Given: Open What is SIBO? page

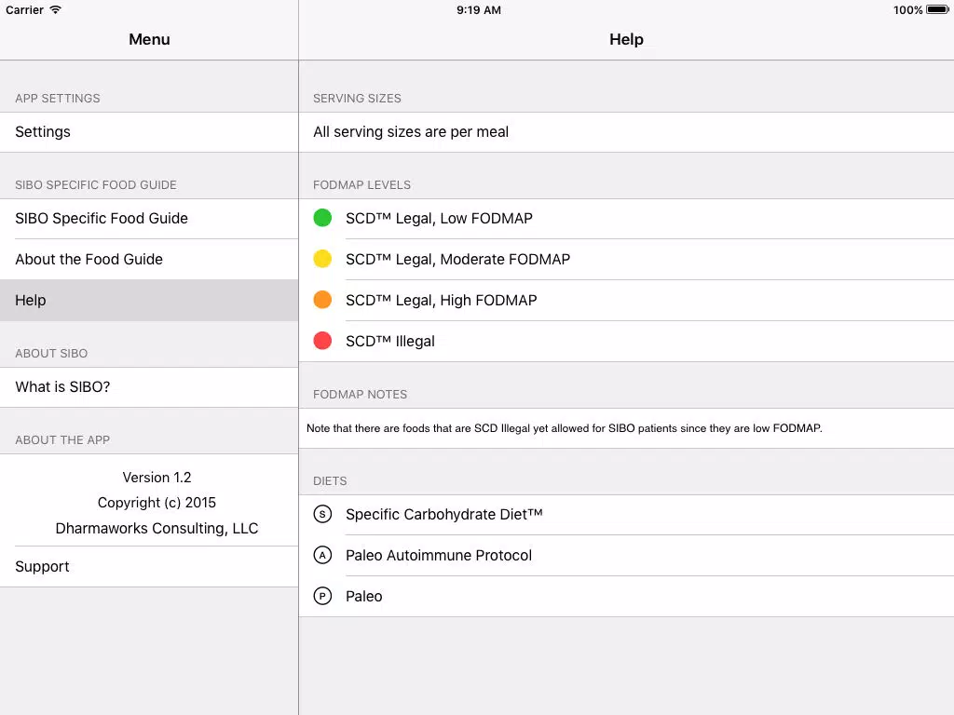Looking at the screenshot, I should click(149, 387).
